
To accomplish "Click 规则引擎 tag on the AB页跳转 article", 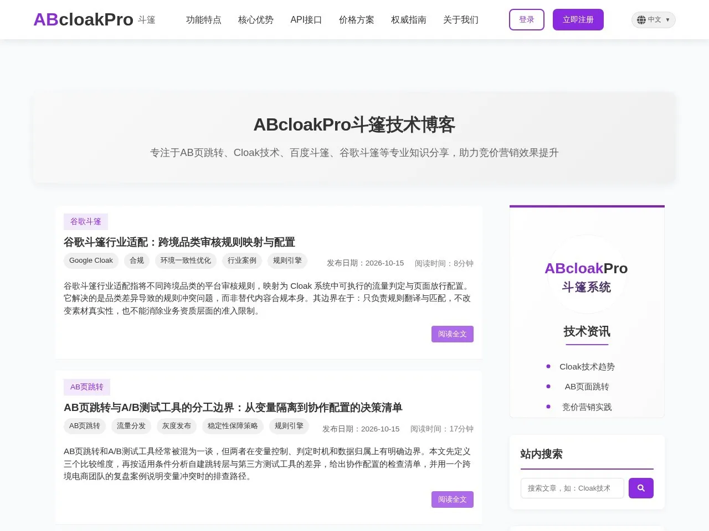I will click(x=289, y=426).
